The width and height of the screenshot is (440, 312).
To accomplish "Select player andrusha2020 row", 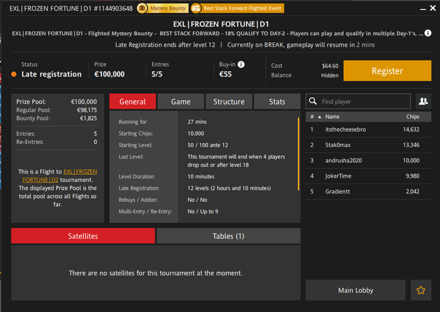I will point(368,160).
